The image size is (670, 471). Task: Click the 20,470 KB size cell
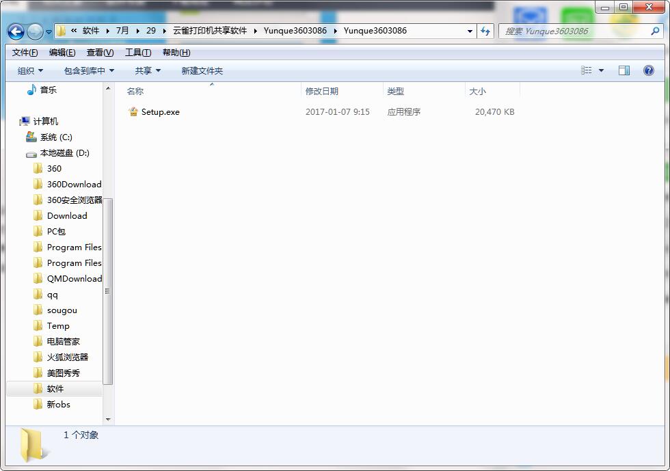pos(494,112)
